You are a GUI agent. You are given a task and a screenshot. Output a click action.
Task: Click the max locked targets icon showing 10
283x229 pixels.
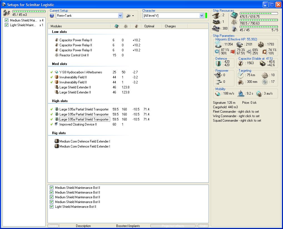point(265,75)
